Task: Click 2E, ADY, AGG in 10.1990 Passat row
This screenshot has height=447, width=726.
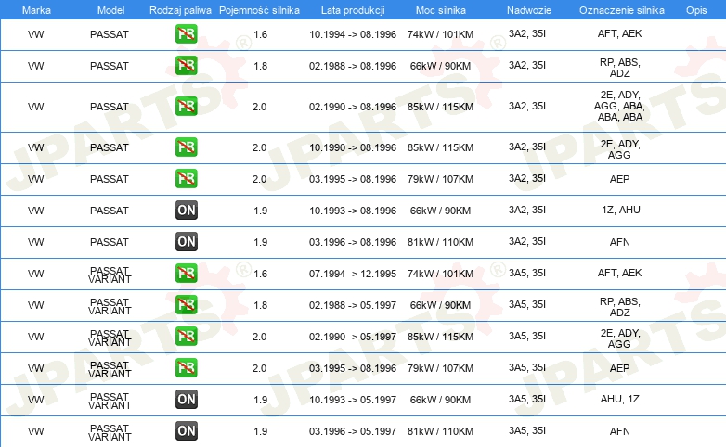Action: point(619,149)
